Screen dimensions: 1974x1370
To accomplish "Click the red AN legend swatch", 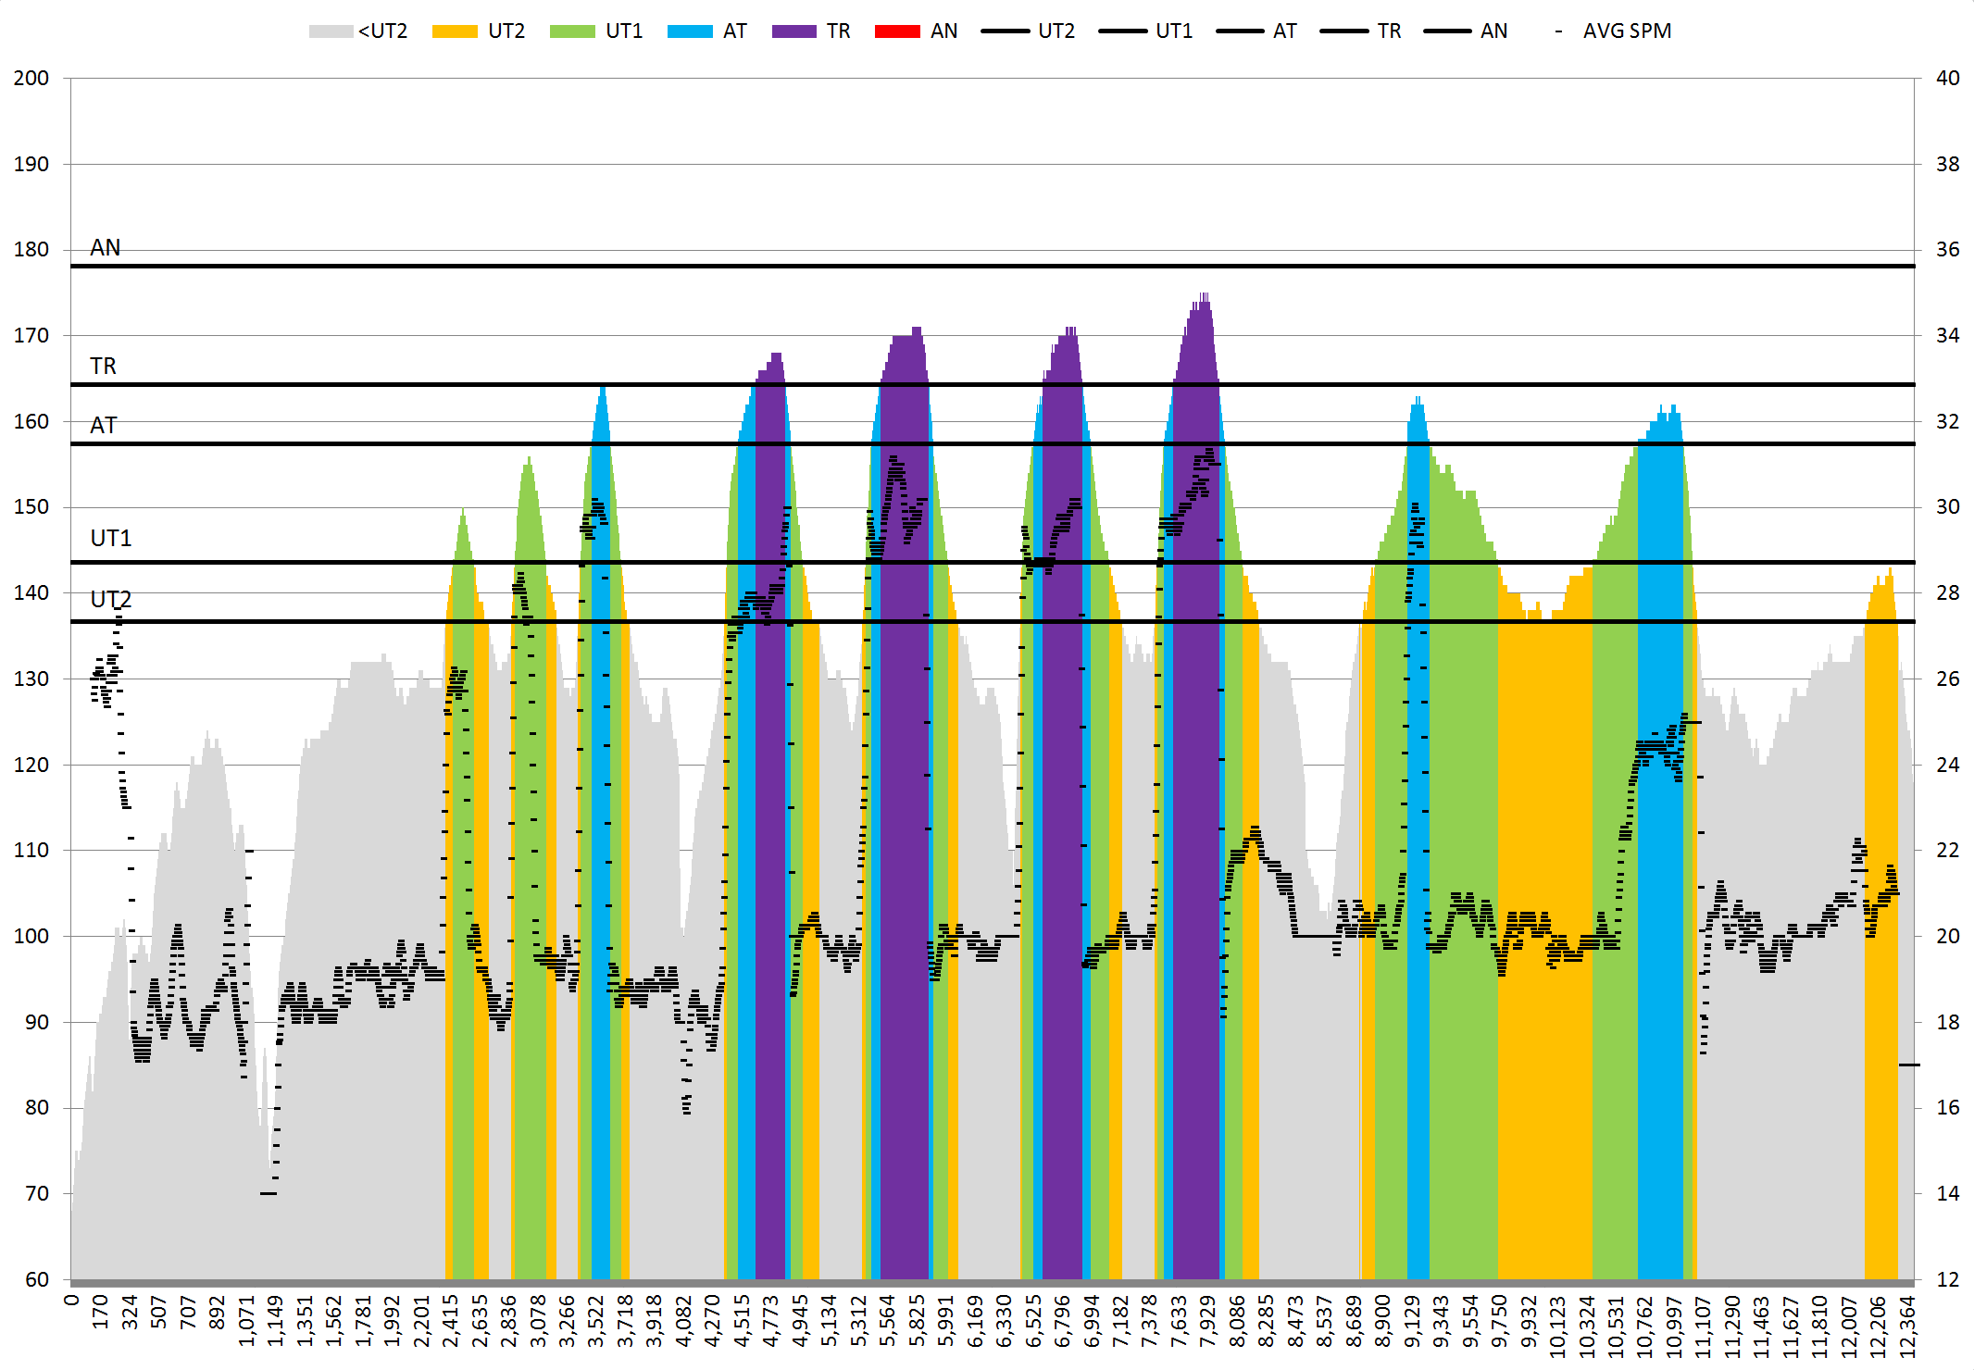I will 897,31.
